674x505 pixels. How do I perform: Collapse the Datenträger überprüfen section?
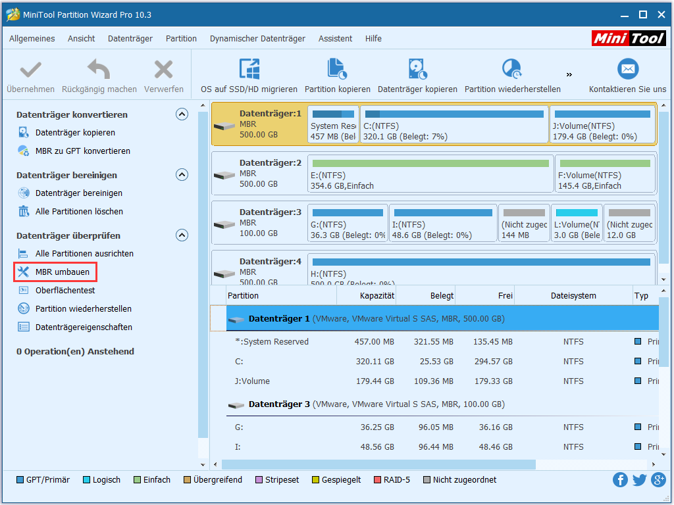click(x=182, y=235)
